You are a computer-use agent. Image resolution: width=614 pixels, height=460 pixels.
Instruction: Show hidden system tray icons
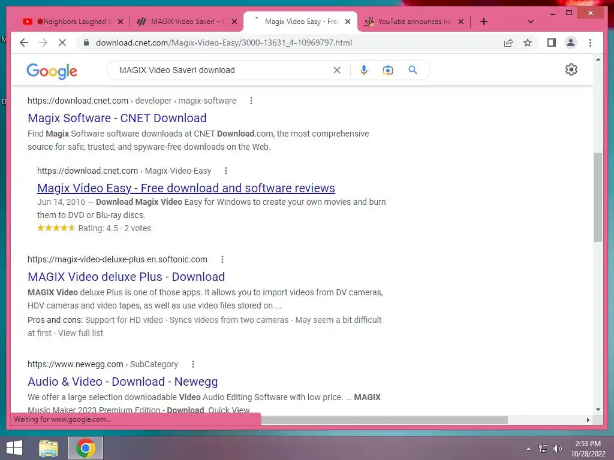pos(528,448)
